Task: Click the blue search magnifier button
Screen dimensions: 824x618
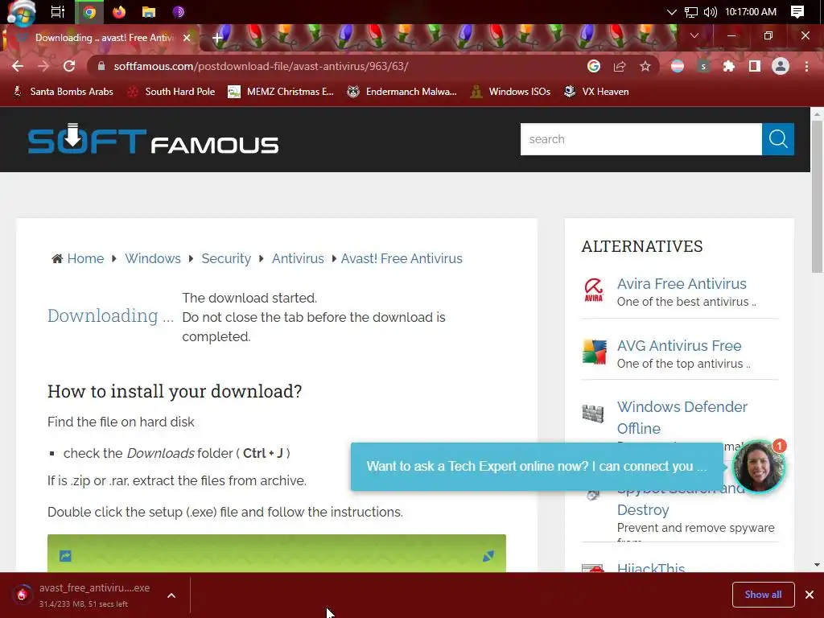Action: pyautogui.click(x=778, y=139)
